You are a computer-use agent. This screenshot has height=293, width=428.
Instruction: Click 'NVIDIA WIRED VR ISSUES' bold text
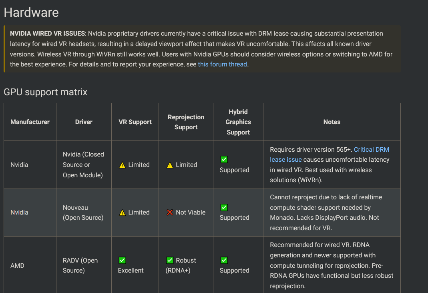point(48,34)
